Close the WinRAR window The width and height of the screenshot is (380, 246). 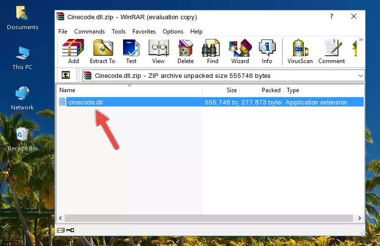[354, 16]
